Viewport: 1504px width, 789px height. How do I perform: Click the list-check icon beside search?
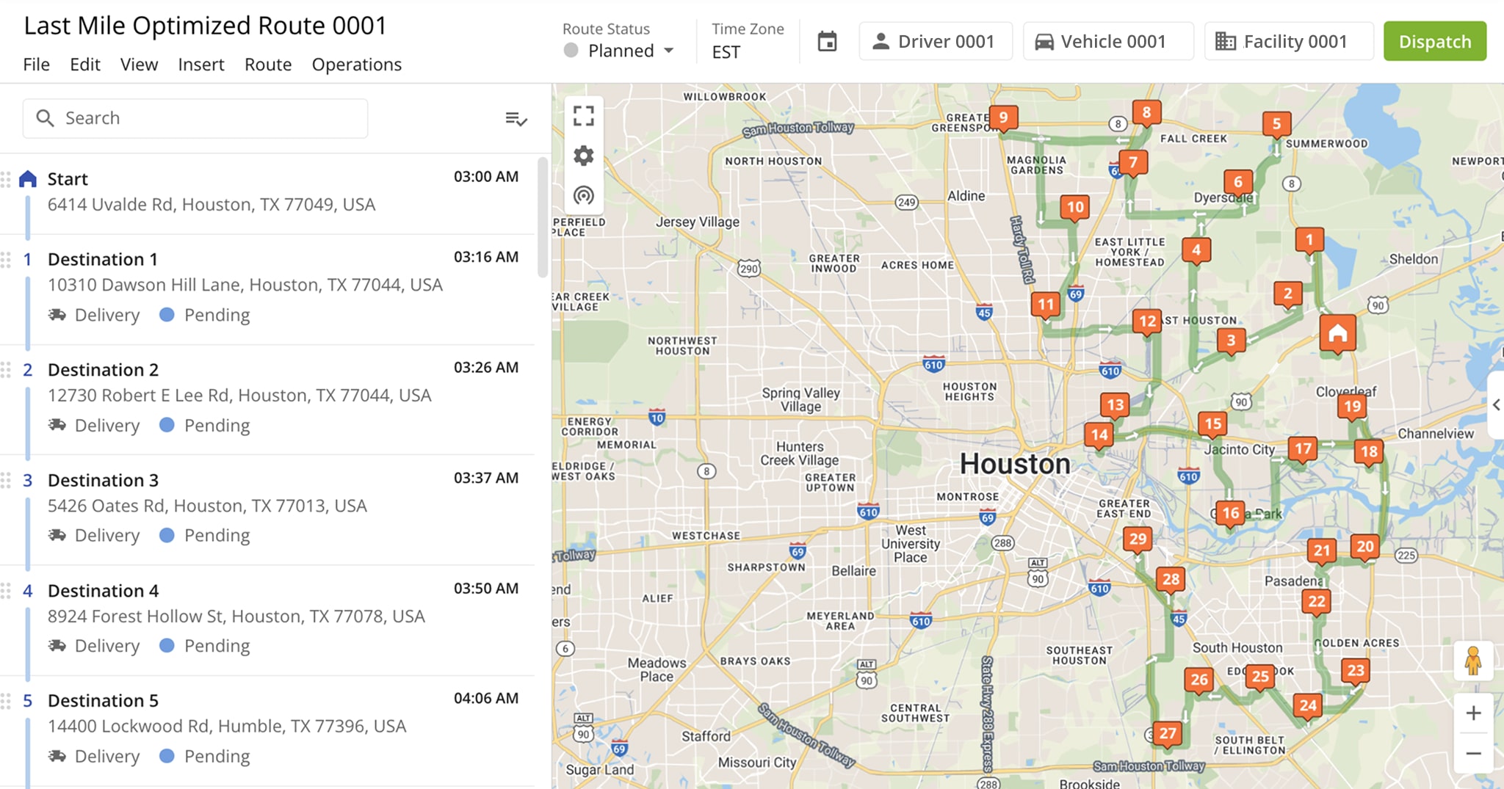(x=516, y=119)
